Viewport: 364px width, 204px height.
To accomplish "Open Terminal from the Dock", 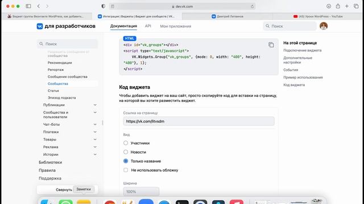I will pyautogui.click(x=182, y=202).
